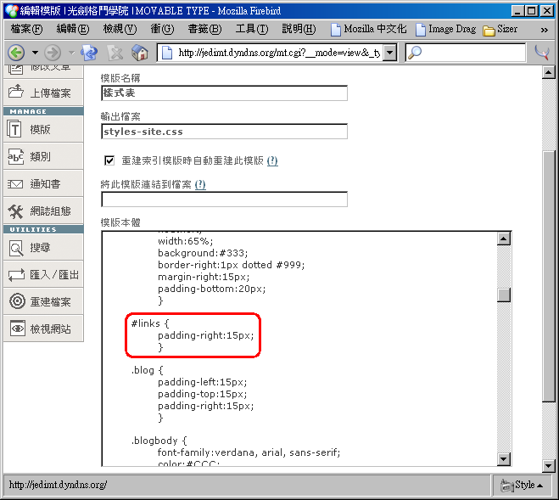This screenshot has height=500, width=559.
Task: Click the 類別 categories abc icon
Action: pyautogui.click(x=15, y=156)
